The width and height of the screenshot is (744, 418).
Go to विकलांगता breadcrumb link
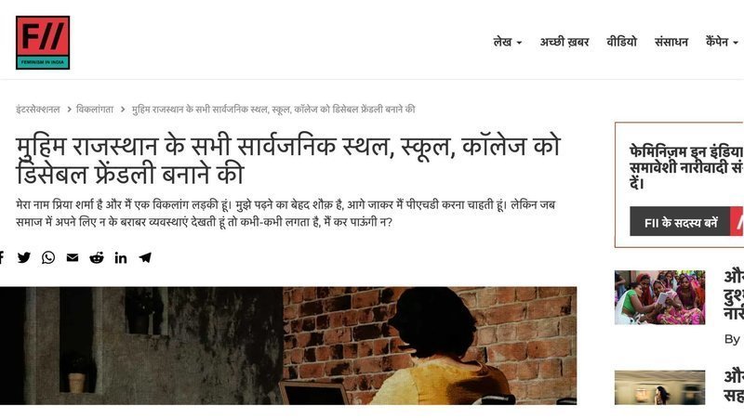point(95,110)
